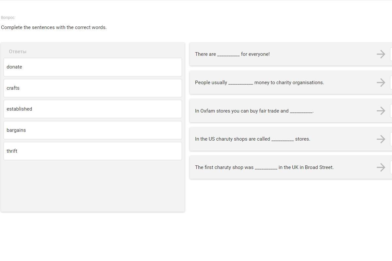Click arrow icon next to 'There are ___ for everyone'
The image size is (392, 261).
click(x=381, y=54)
